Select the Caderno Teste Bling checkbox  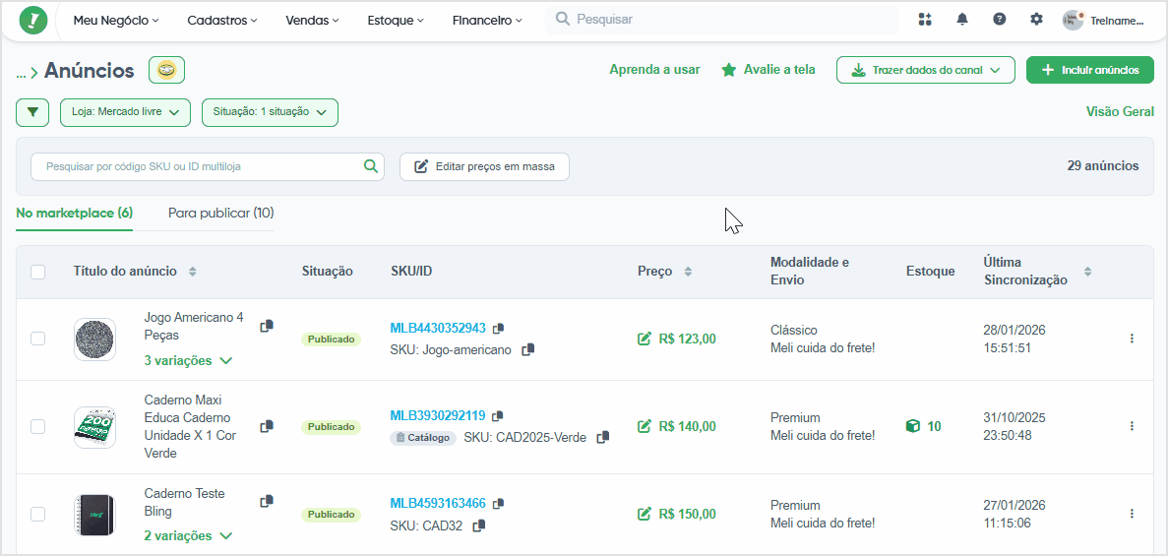(x=38, y=514)
